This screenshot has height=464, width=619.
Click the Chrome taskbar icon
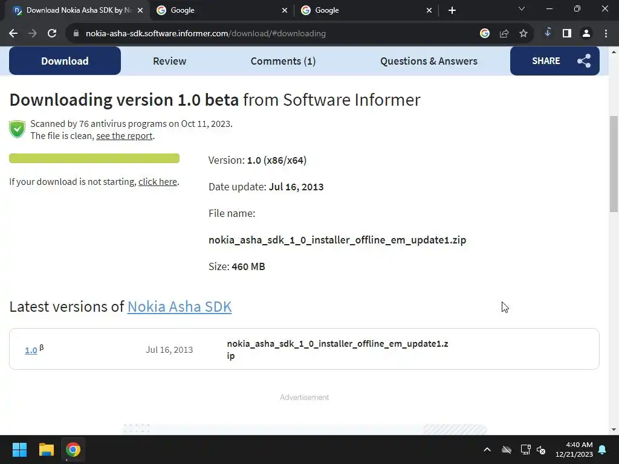click(73, 449)
